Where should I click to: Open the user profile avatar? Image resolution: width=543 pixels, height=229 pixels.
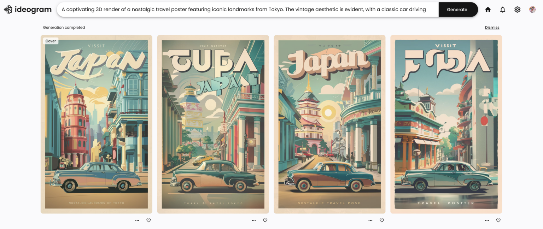tap(532, 10)
